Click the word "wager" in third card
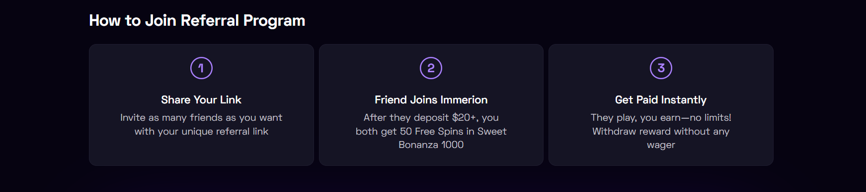The width and height of the screenshot is (866, 192). tap(661, 145)
